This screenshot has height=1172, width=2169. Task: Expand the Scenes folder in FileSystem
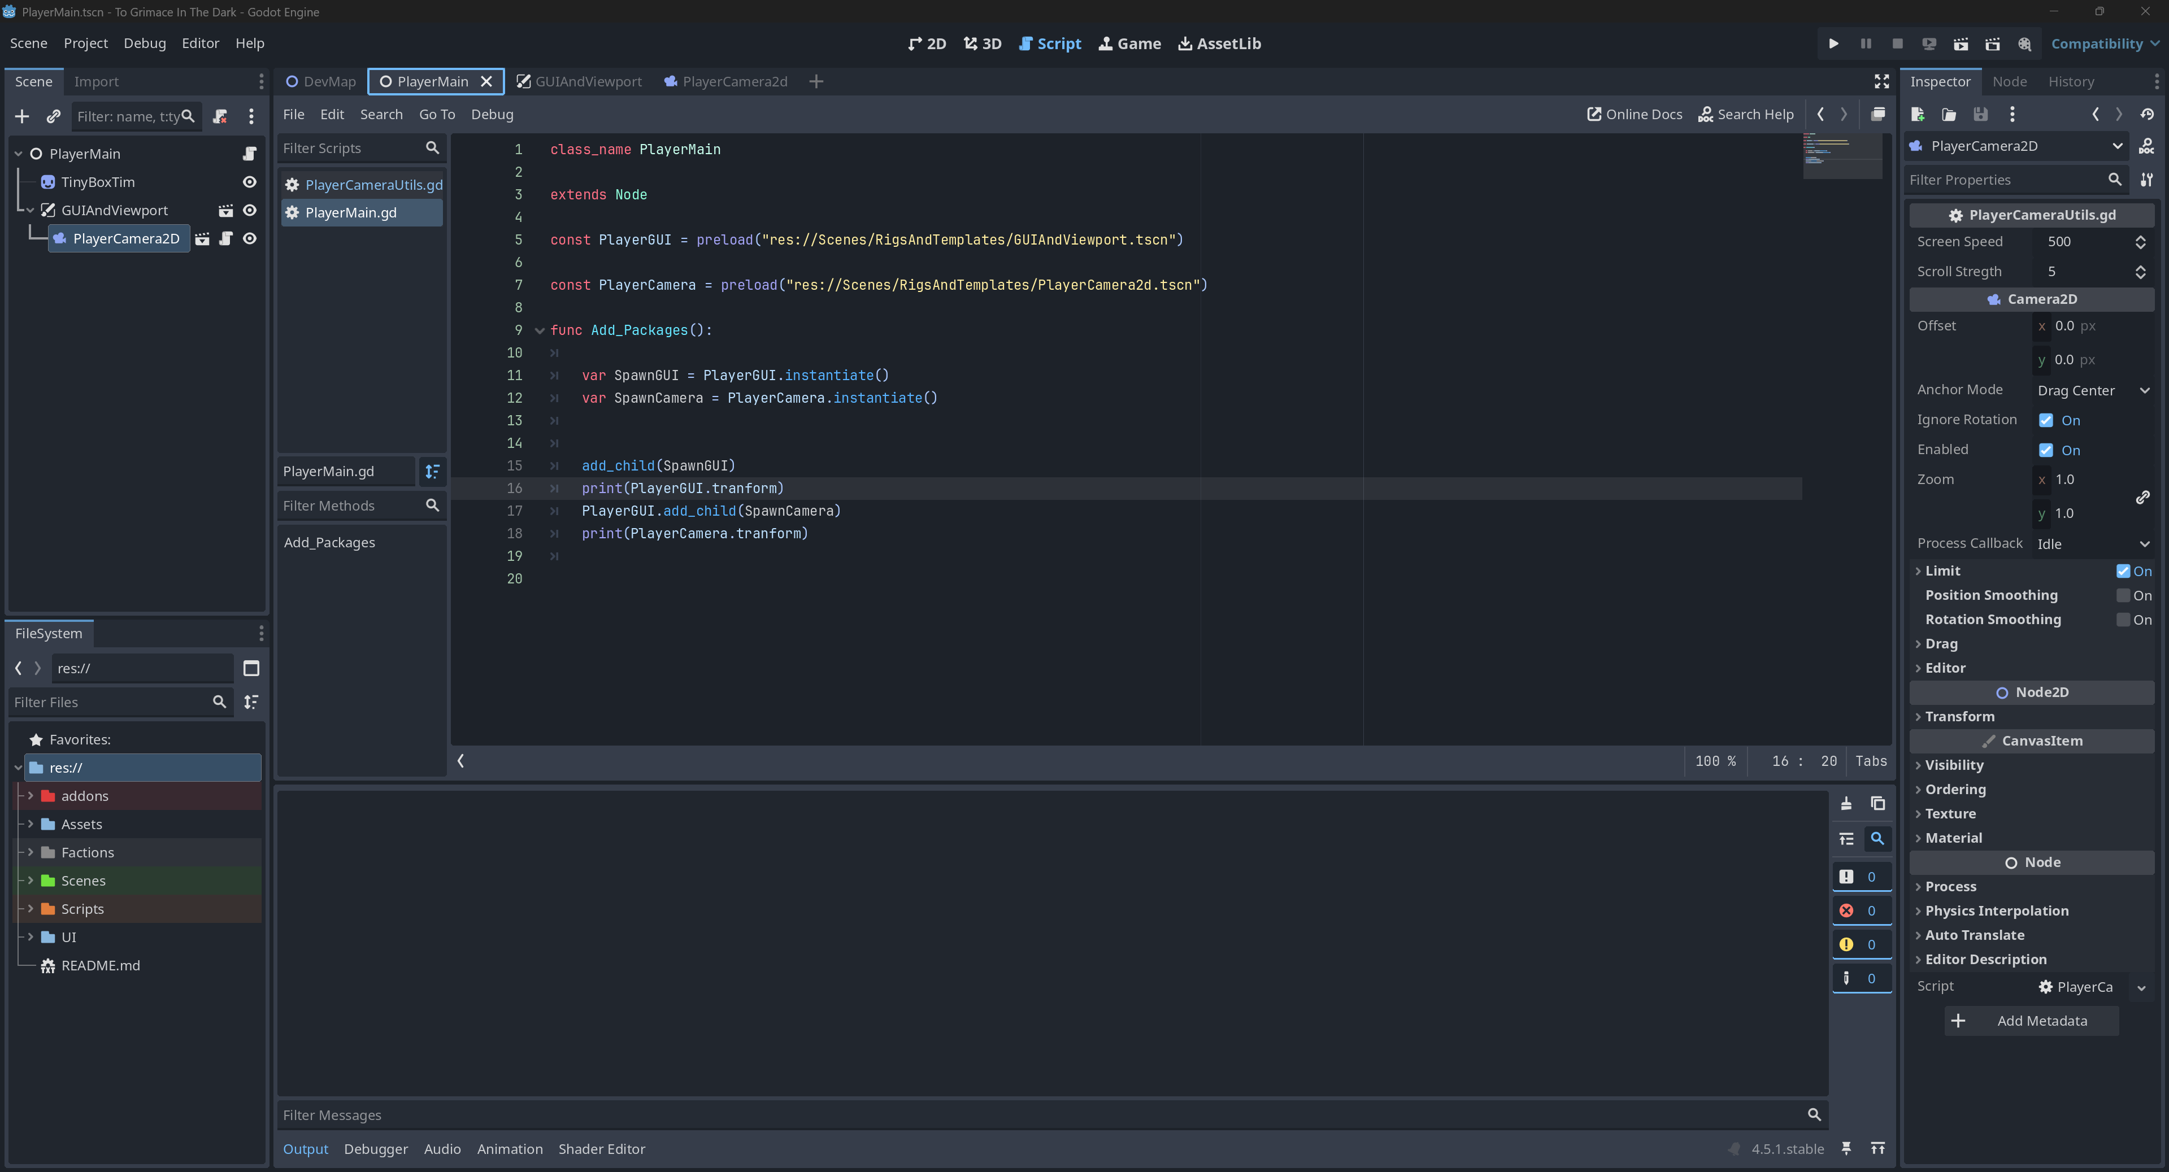(31, 881)
